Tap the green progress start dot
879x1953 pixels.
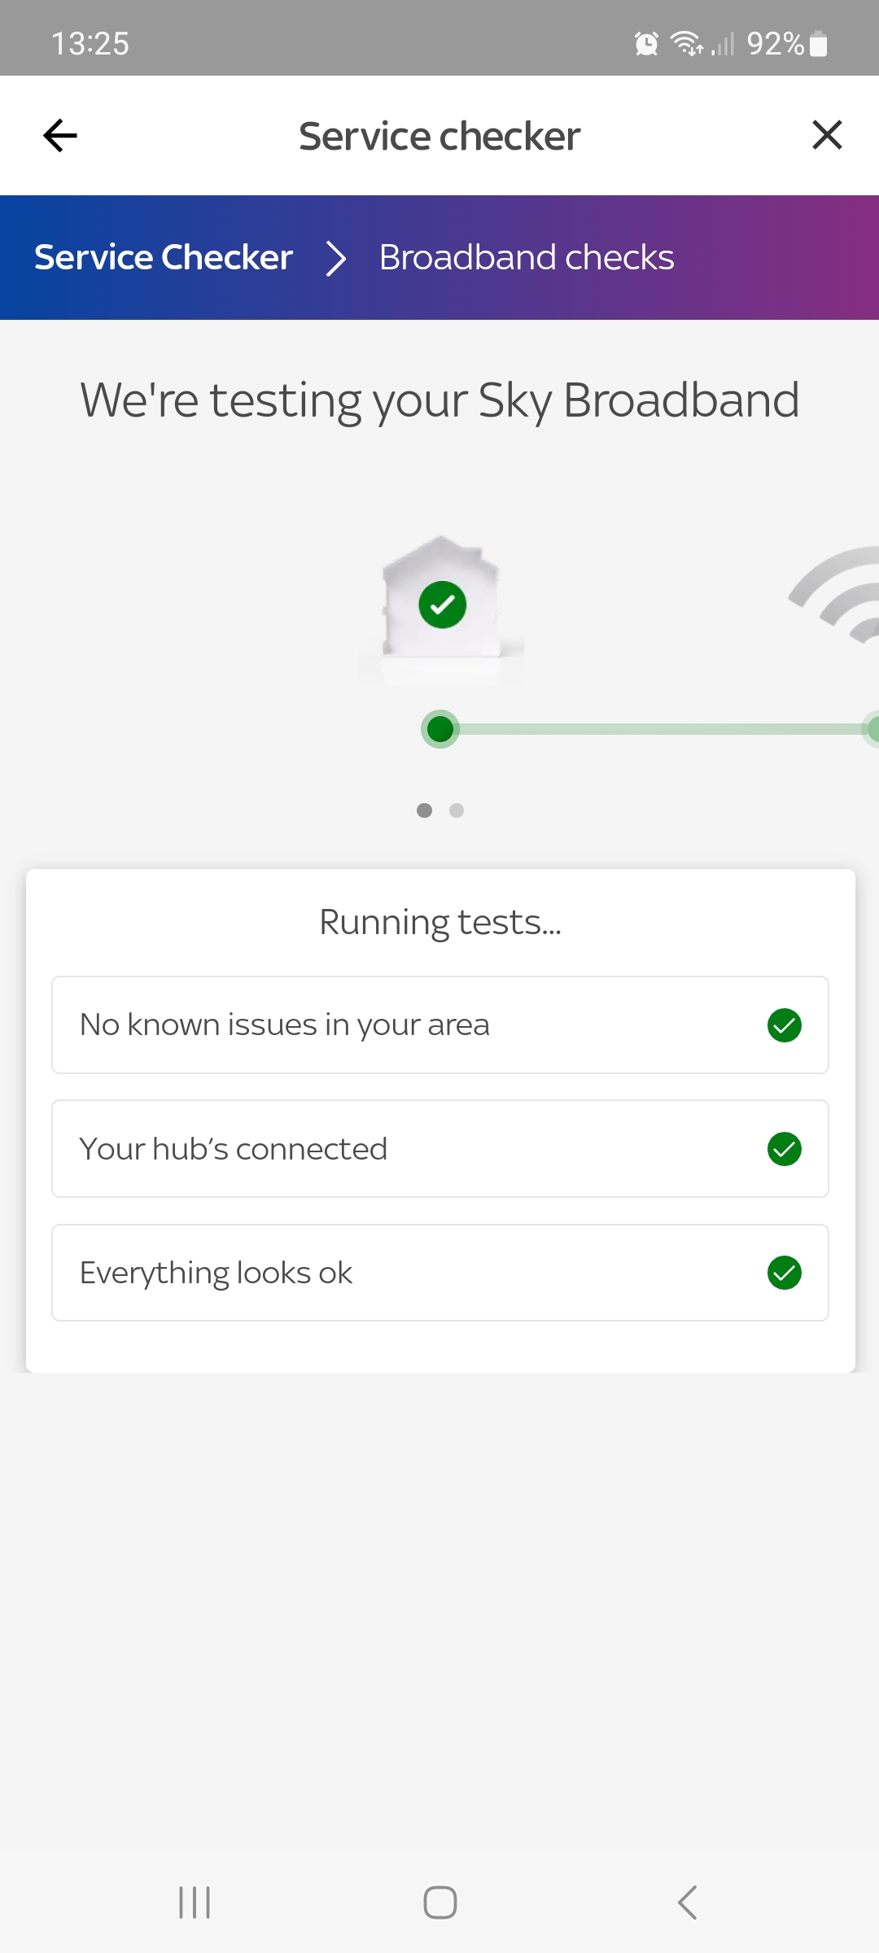click(x=440, y=728)
